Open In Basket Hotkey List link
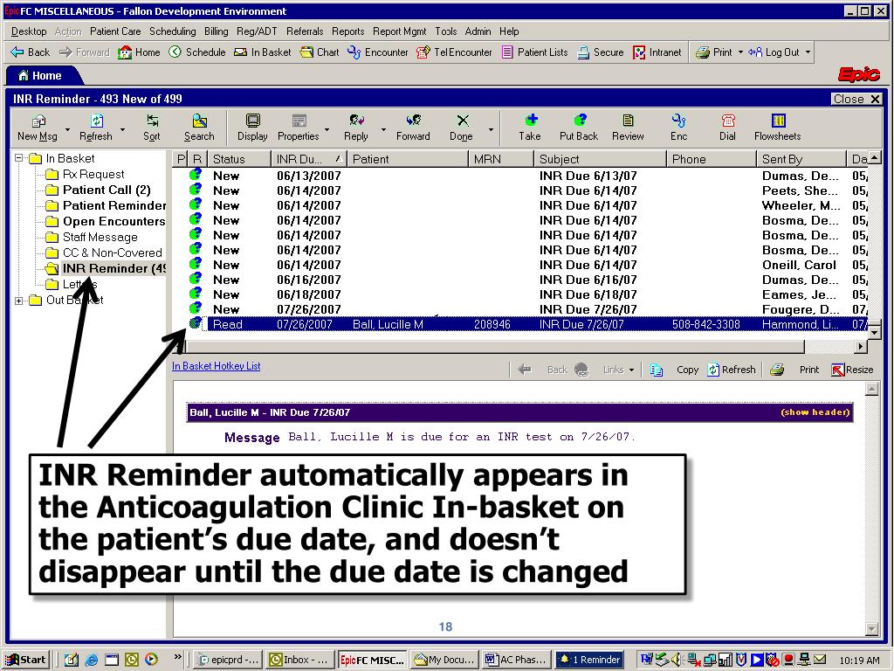Screen dimensions: 894x671 pos(217,366)
